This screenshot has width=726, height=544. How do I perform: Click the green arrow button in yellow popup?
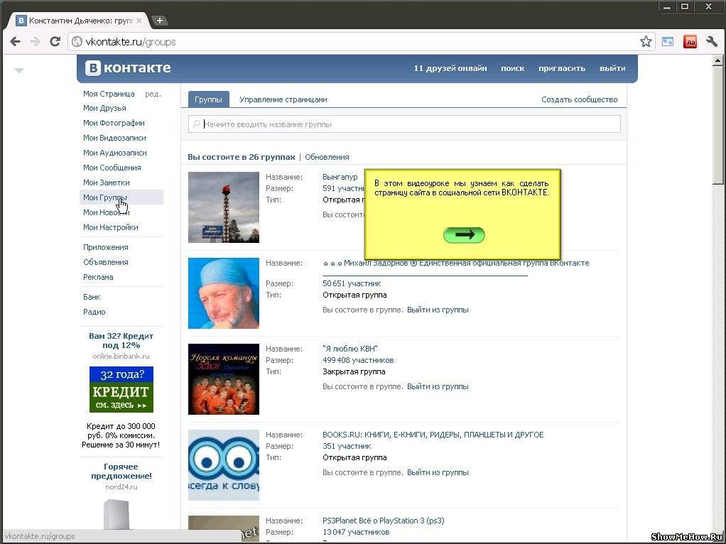(x=464, y=235)
